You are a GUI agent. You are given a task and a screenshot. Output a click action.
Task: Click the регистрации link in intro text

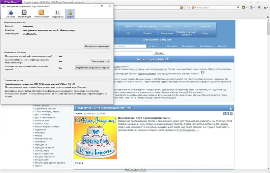pyautogui.click(x=138, y=69)
